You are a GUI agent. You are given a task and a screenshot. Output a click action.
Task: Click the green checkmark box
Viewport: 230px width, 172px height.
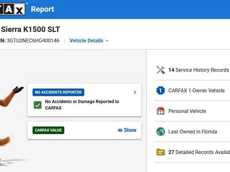[x=38, y=105]
